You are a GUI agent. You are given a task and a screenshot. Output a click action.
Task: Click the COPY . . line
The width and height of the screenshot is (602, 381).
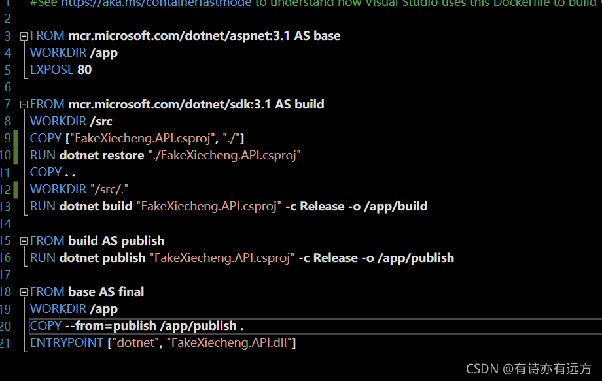tap(52, 172)
